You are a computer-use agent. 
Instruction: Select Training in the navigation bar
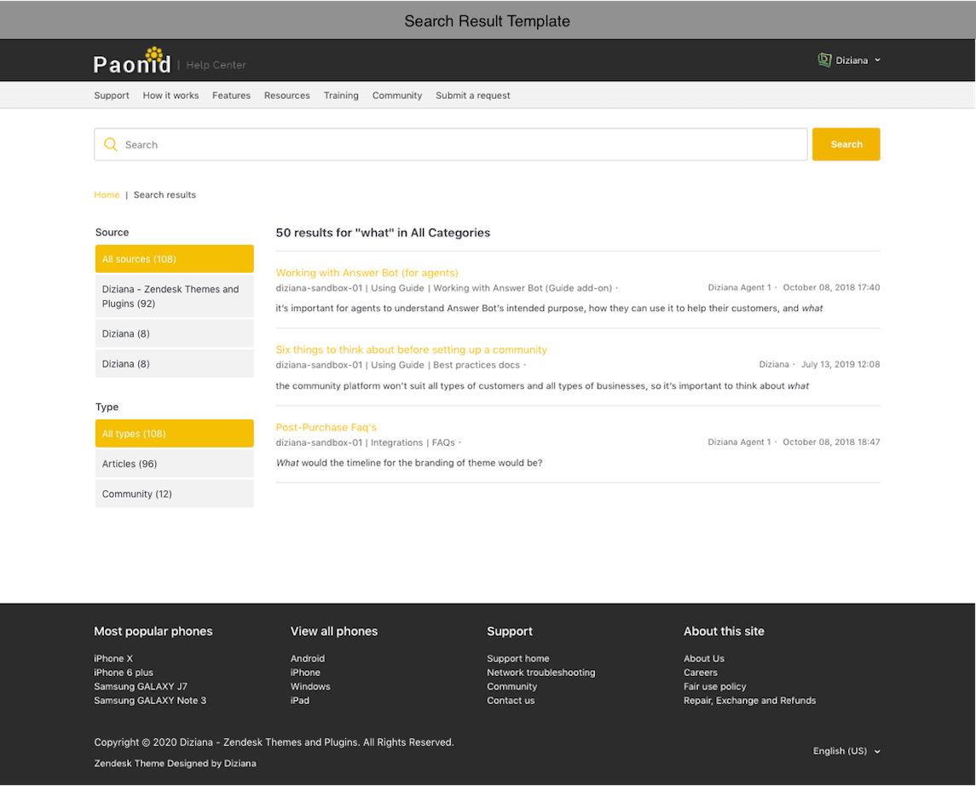tap(341, 95)
